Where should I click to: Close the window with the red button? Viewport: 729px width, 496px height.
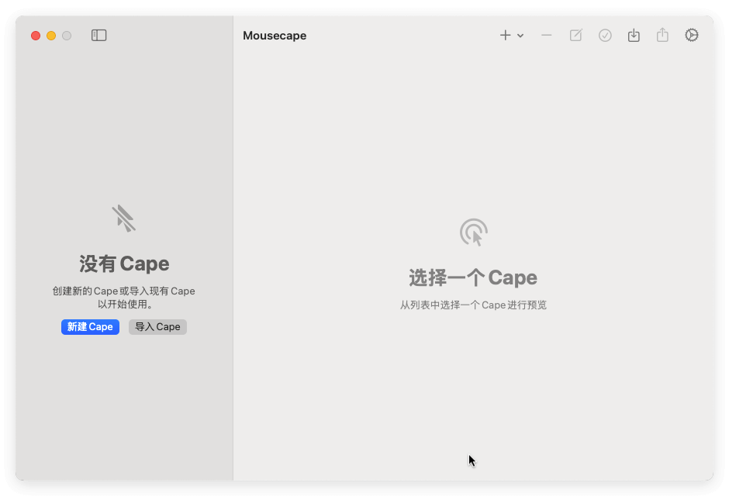pos(36,36)
